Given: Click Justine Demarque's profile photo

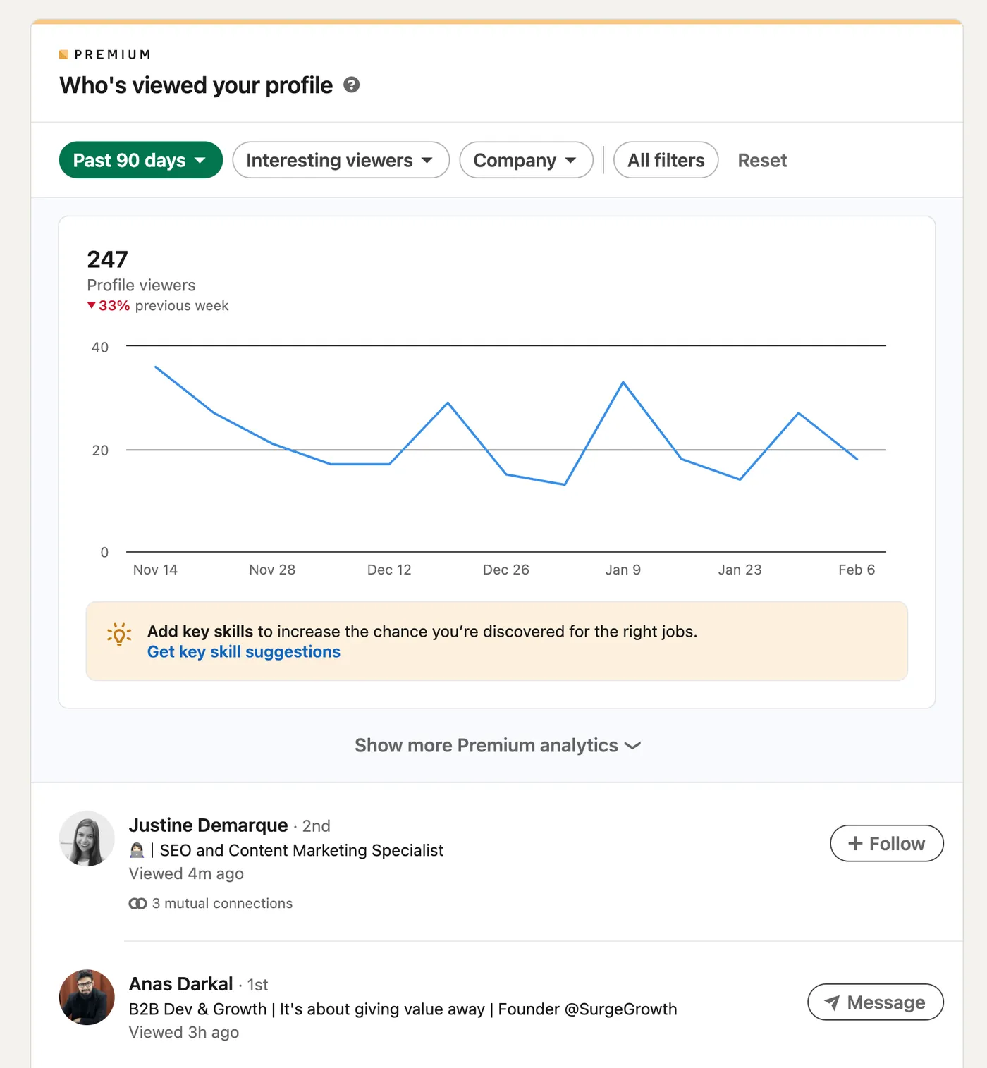Looking at the screenshot, I should point(87,838).
